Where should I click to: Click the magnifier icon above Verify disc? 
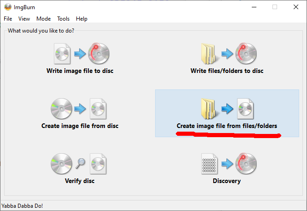click(81, 163)
